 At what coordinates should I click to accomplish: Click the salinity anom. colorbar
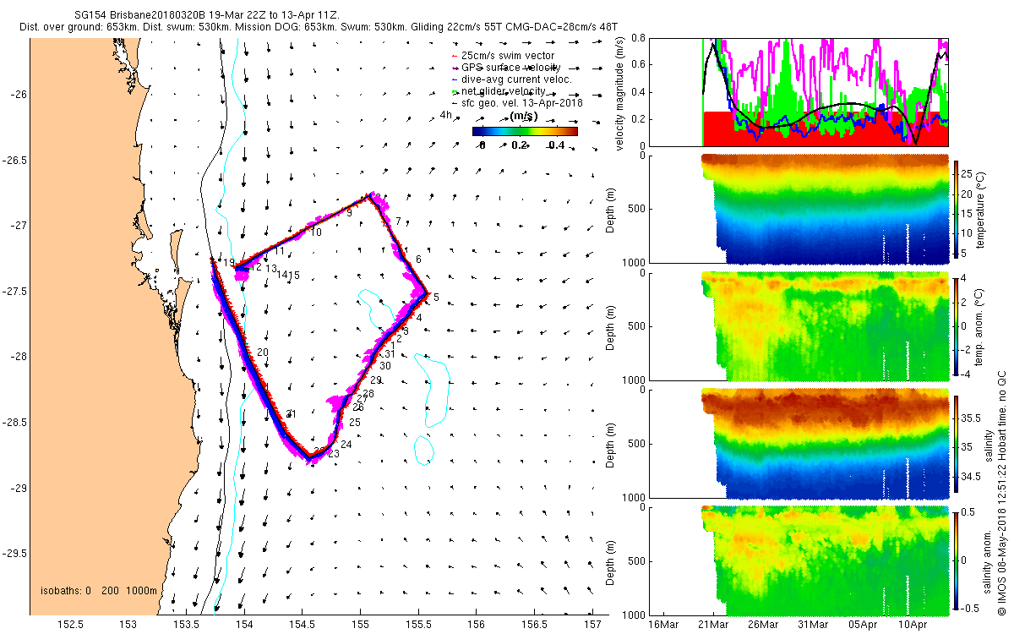pyautogui.click(x=956, y=560)
